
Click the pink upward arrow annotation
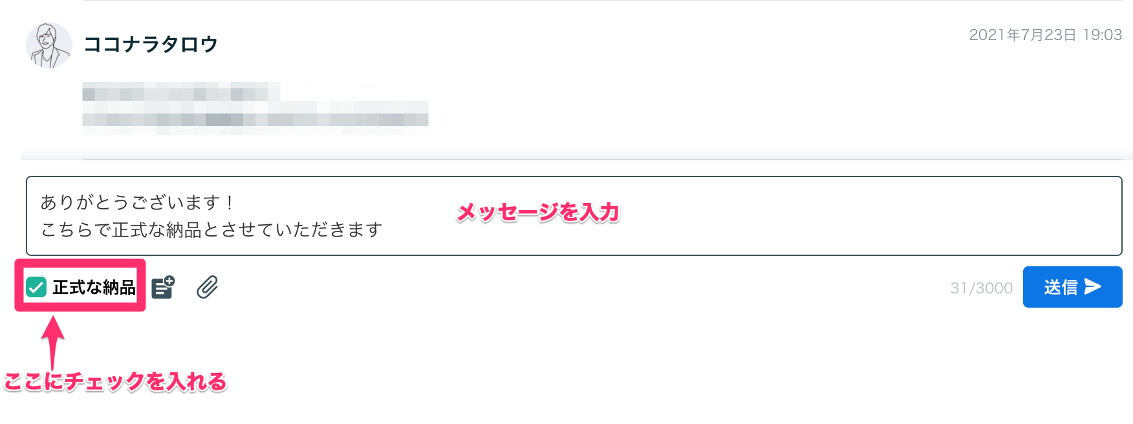tap(53, 342)
